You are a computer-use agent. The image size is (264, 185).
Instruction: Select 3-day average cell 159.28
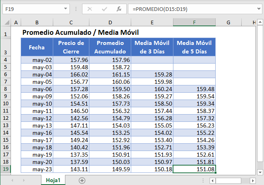coord(152,74)
